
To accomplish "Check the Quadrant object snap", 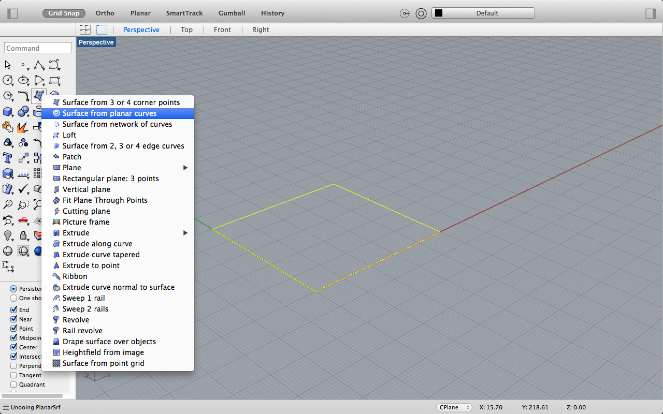I will point(13,385).
